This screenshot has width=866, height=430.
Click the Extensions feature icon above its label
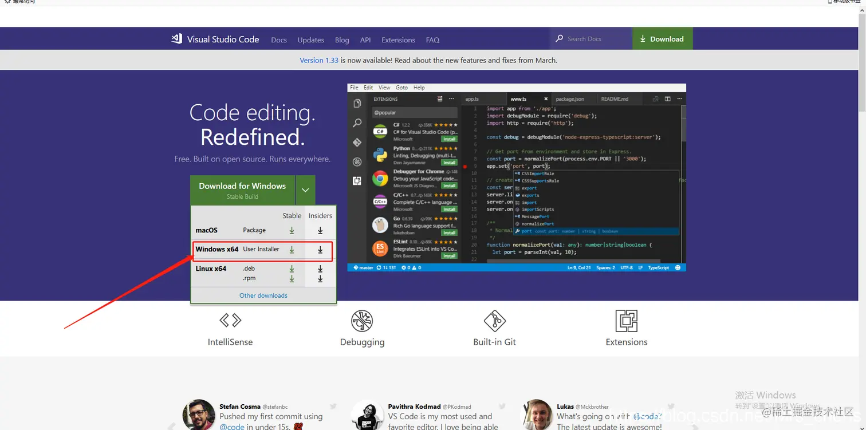[627, 321]
